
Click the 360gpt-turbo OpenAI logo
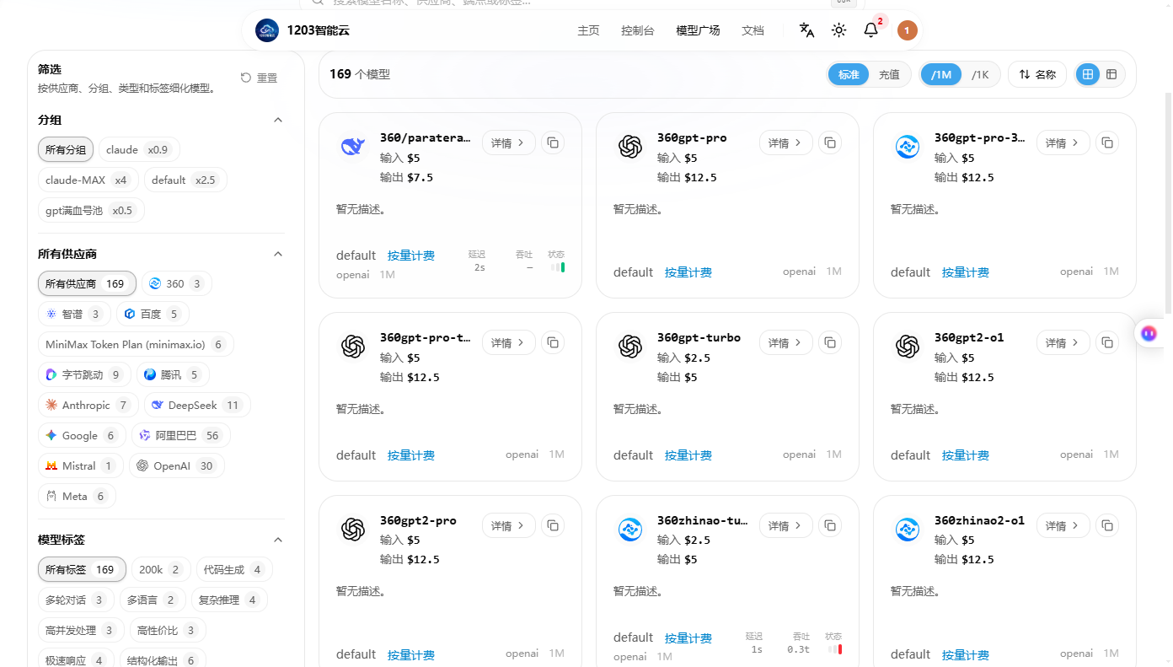click(629, 346)
